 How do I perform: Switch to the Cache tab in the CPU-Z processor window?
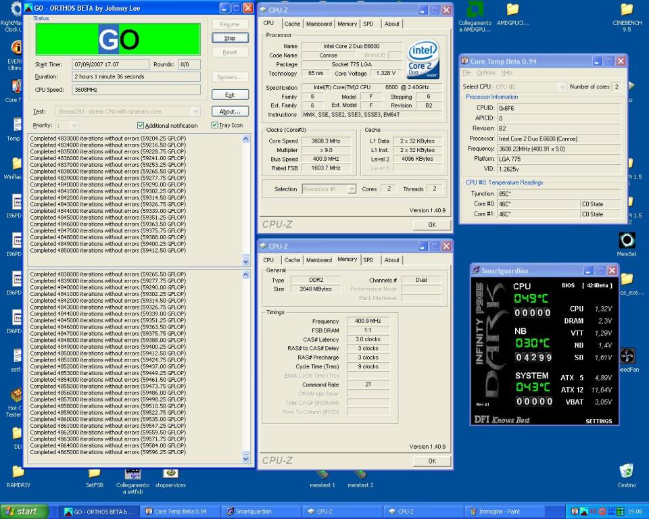pyautogui.click(x=292, y=24)
